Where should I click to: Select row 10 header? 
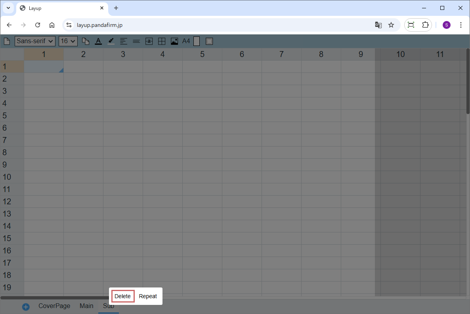(x=7, y=177)
